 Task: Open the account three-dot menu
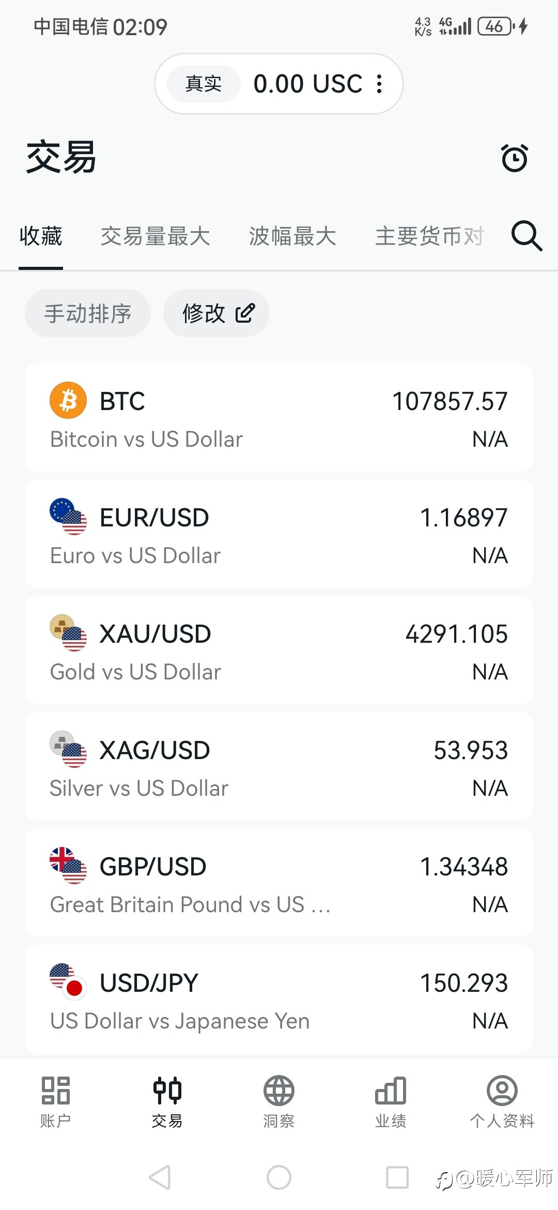point(380,84)
